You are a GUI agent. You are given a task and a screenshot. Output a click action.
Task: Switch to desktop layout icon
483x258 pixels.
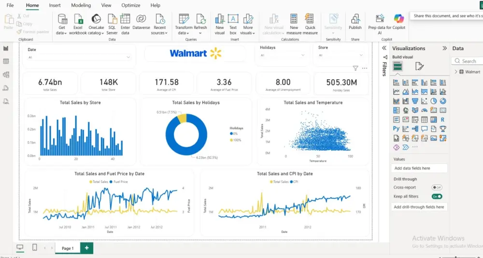20,247
